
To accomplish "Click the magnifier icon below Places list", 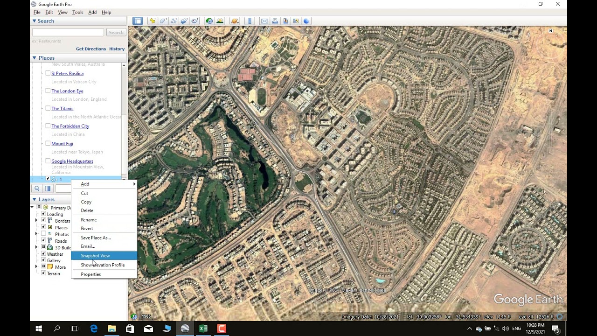I will [x=36, y=189].
